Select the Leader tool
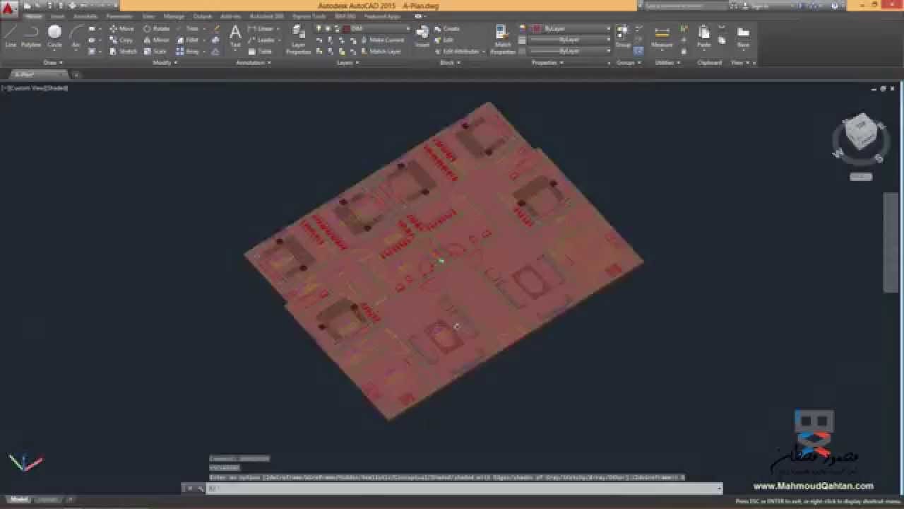The image size is (904, 509). pyautogui.click(x=262, y=40)
